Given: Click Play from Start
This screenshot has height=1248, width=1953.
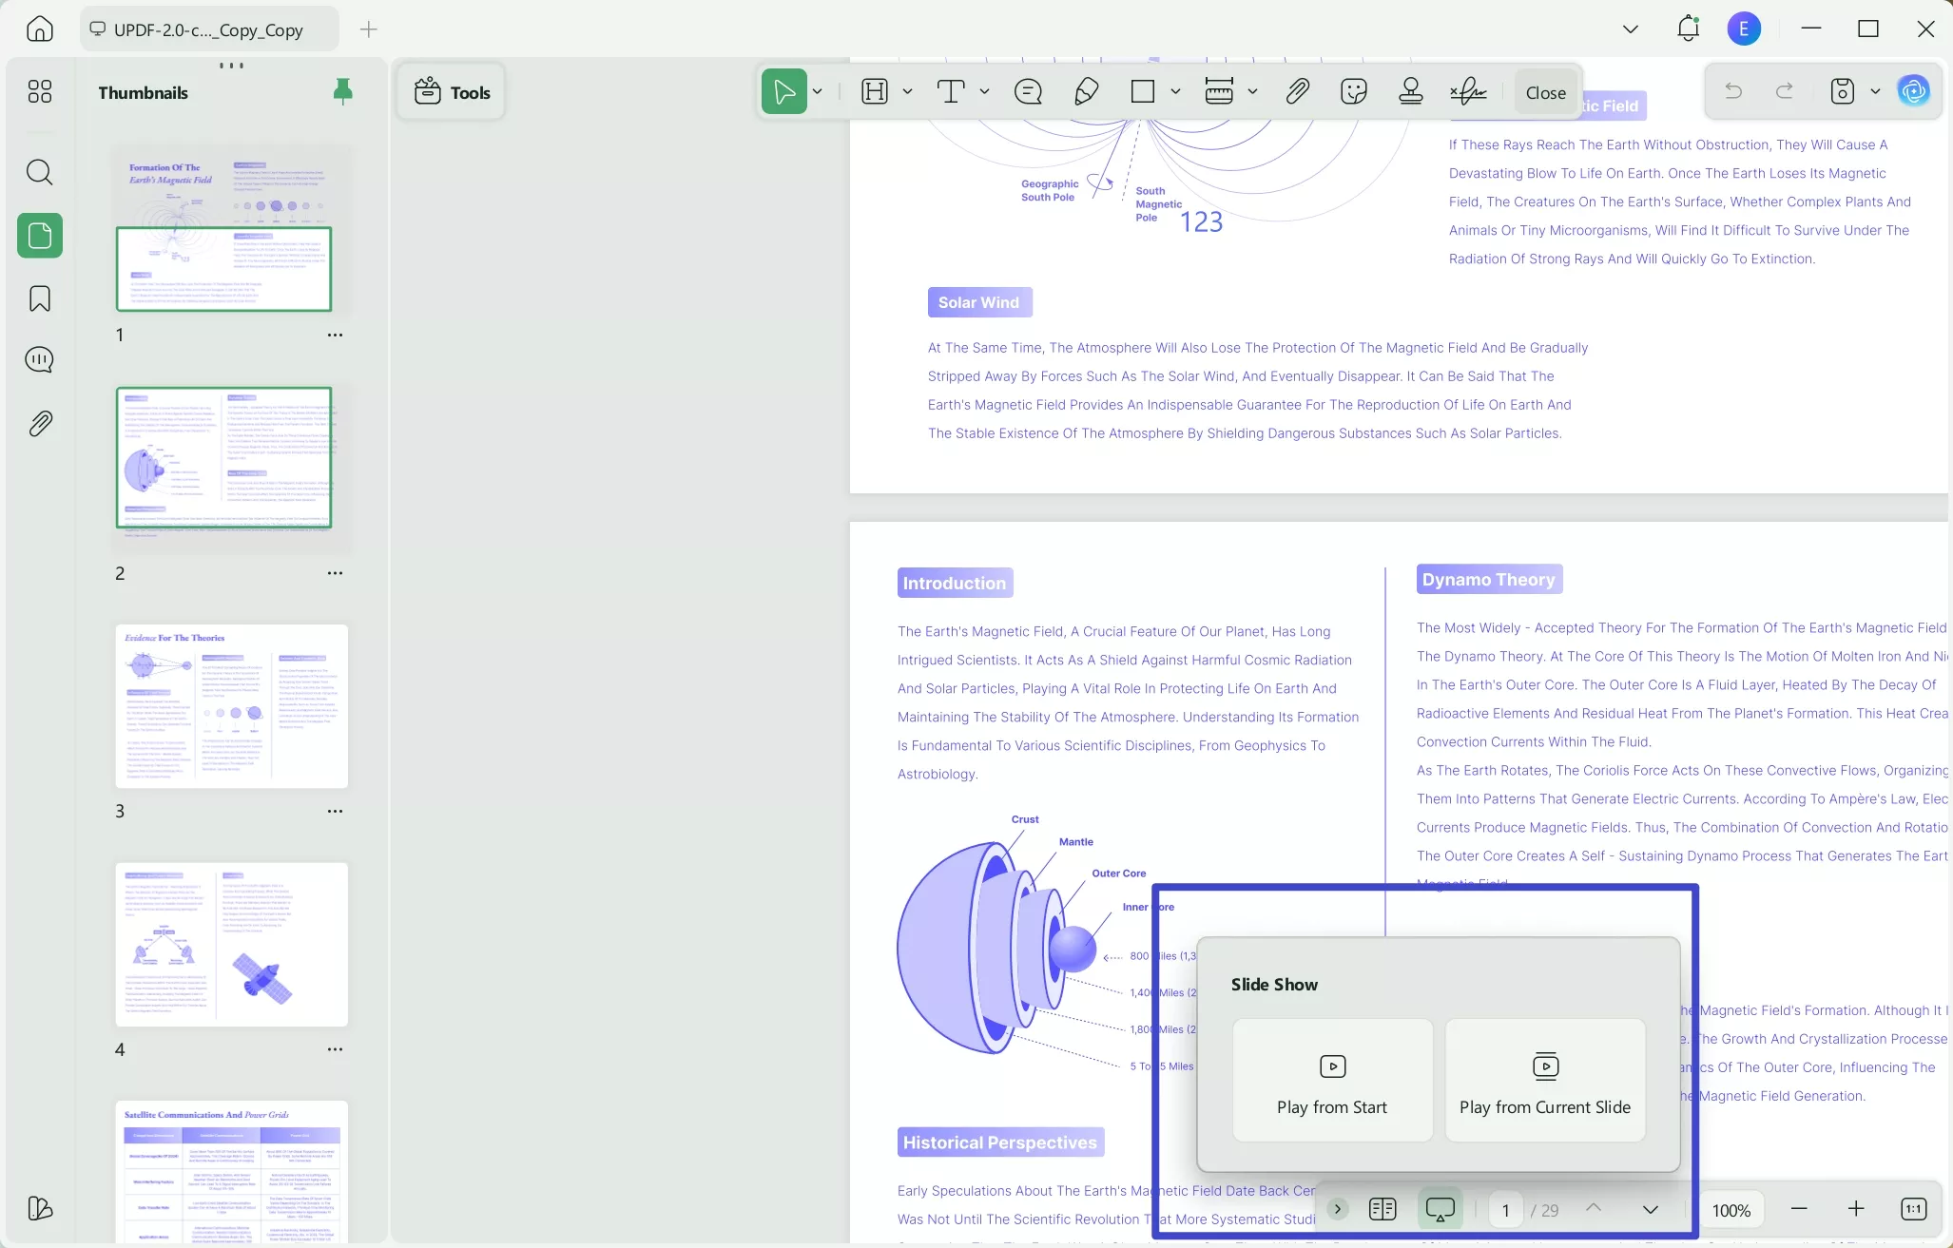Looking at the screenshot, I should click(1332, 1081).
